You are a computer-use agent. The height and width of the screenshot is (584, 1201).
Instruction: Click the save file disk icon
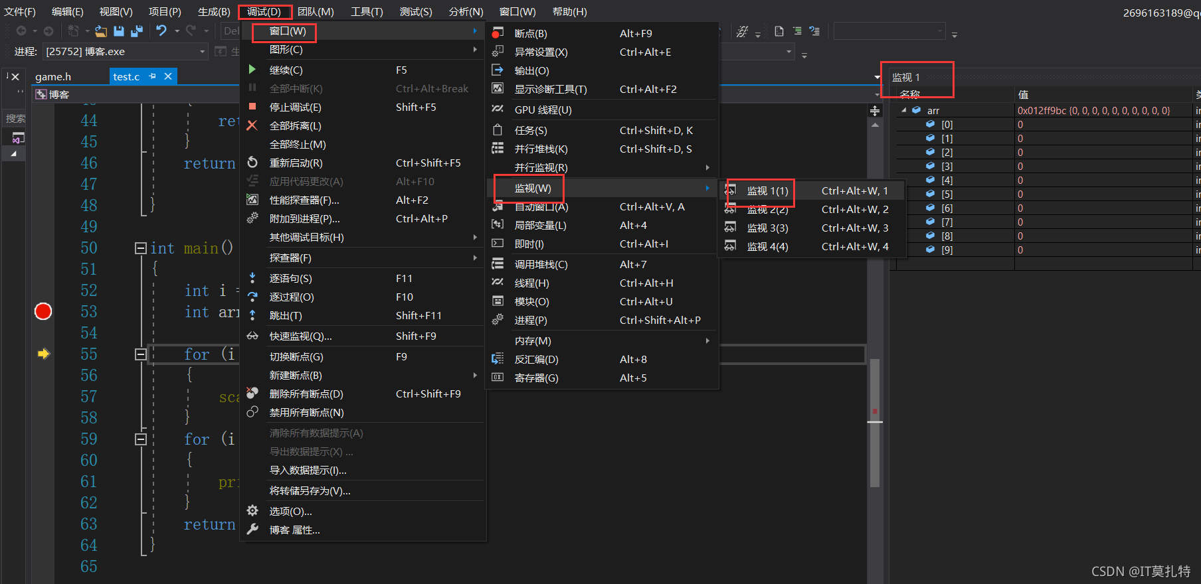[x=119, y=31]
